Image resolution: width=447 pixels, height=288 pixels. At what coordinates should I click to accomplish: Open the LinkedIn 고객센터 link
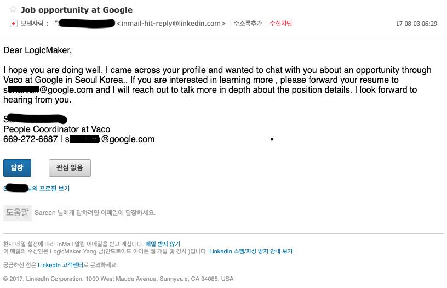[60, 265]
